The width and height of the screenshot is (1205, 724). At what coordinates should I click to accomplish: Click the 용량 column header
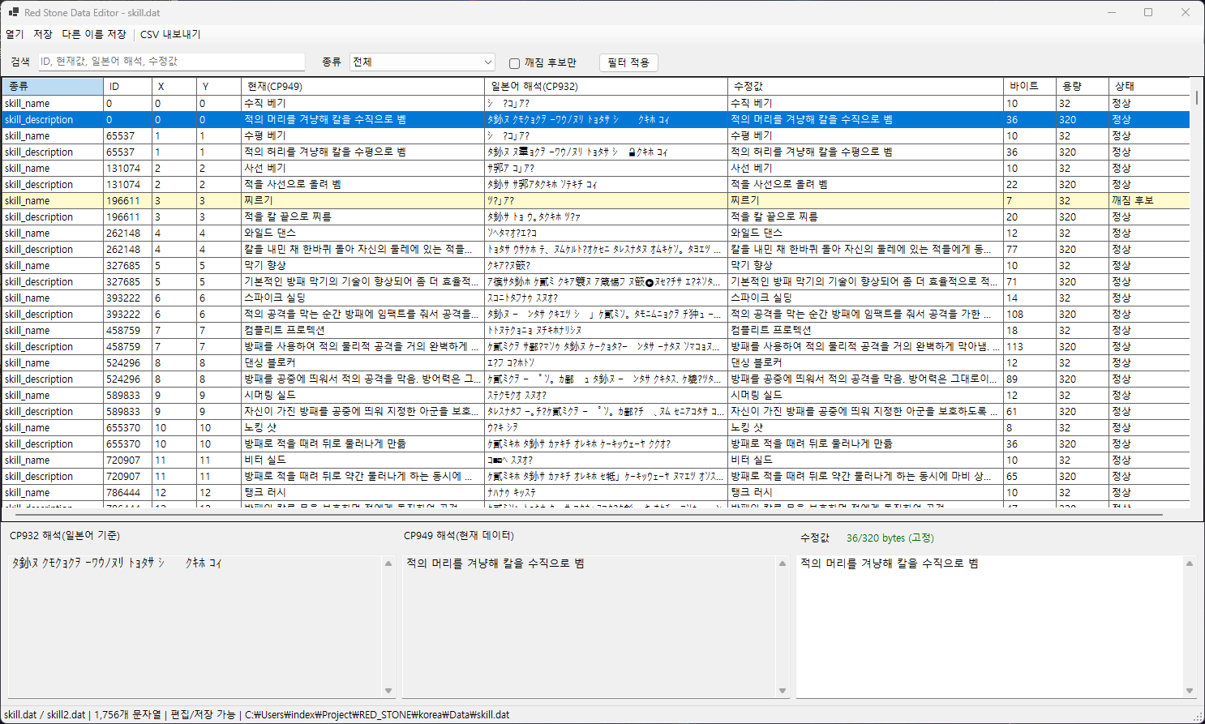1083,86
